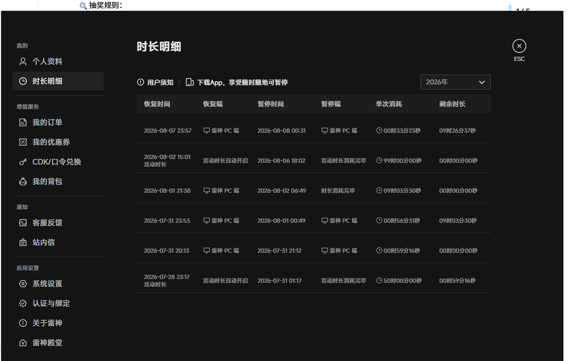Click clock icon beside 00时56分31秒
Image resolution: width=570 pixels, height=361 pixels.
point(379,220)
